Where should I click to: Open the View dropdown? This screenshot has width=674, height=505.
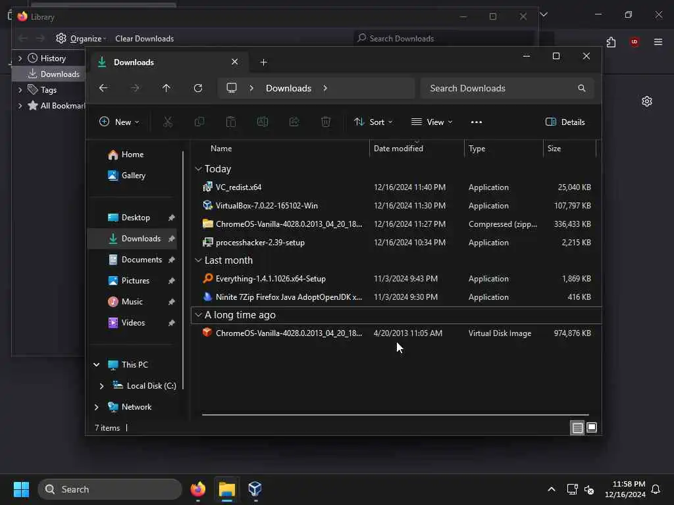pyautogui.click(x=432, y=122)
